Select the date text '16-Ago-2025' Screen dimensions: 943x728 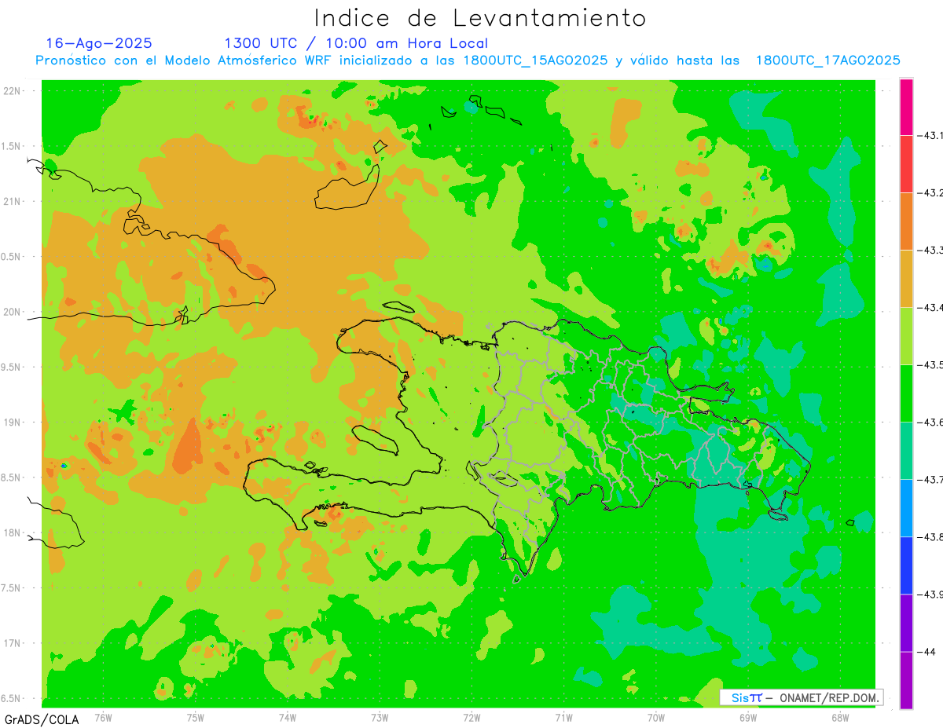click(99, 43)
